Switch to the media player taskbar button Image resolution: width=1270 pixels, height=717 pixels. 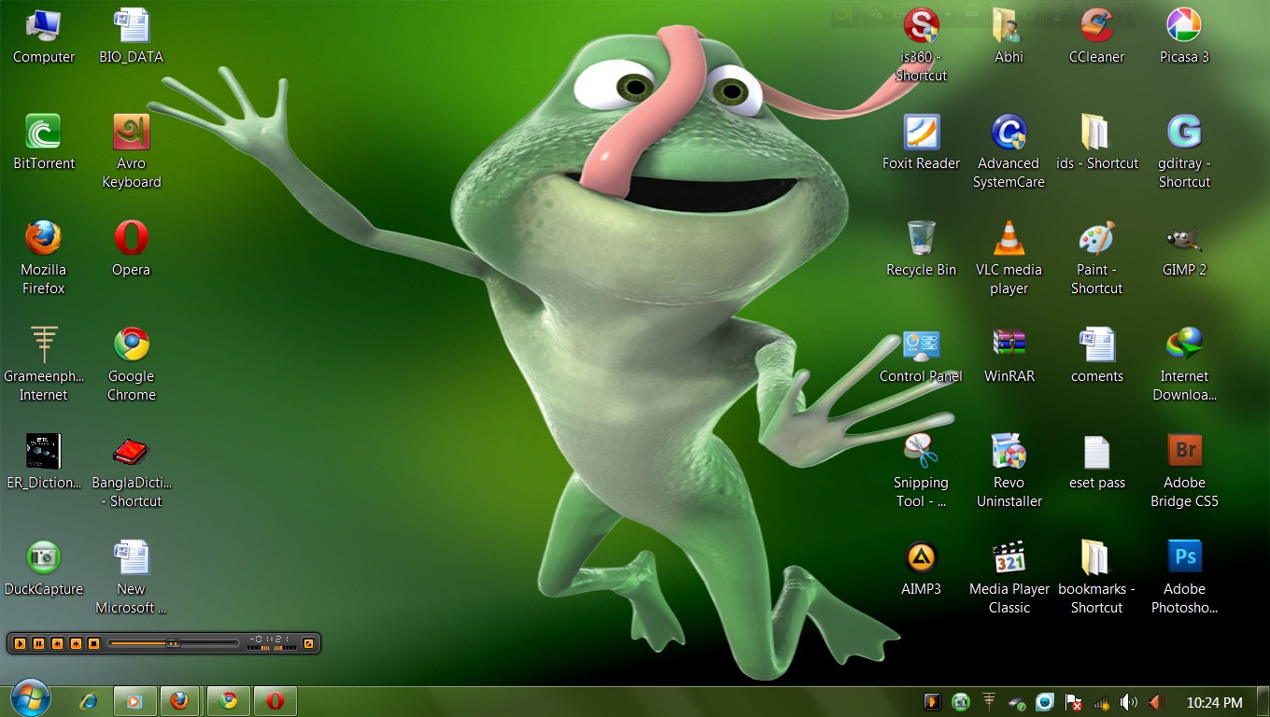134,700
